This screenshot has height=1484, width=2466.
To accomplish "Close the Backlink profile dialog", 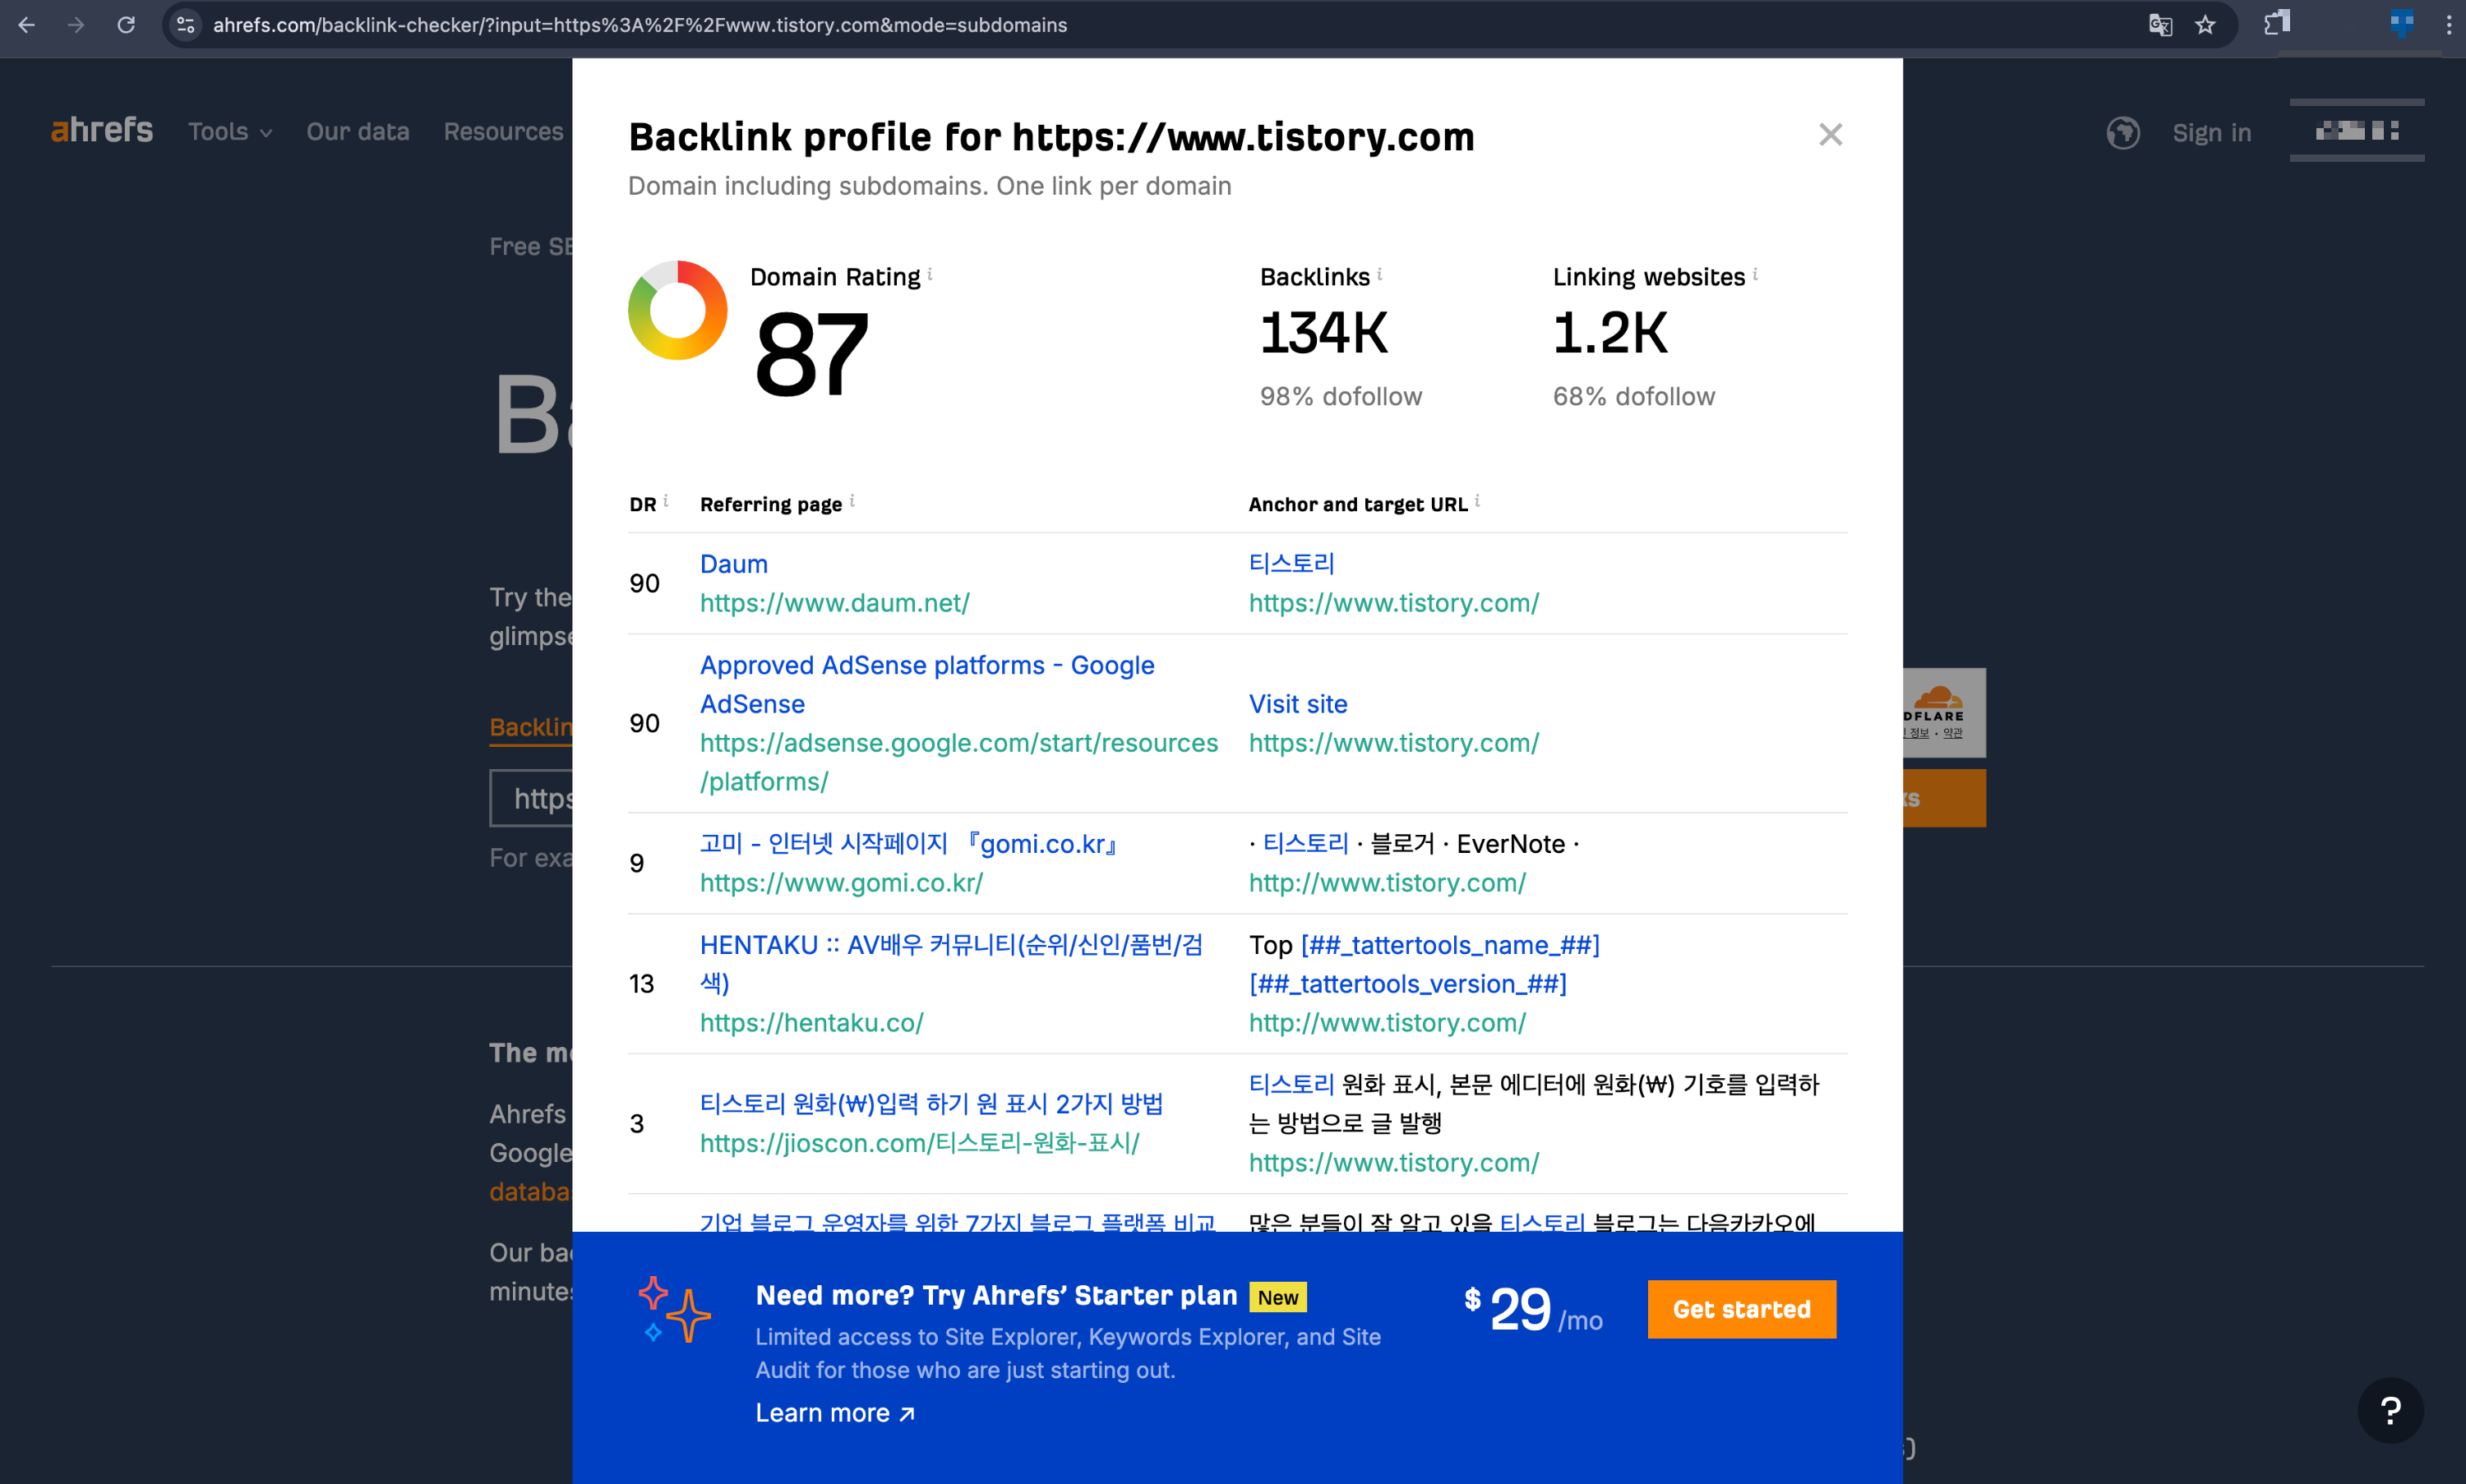I will point(1830,135).
